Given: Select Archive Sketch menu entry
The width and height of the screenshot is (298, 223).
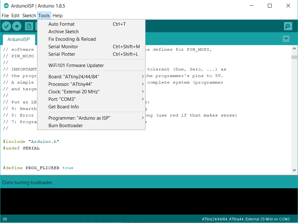Looking at the screenshot, I should pyautogui.click(x=91, y=32).
